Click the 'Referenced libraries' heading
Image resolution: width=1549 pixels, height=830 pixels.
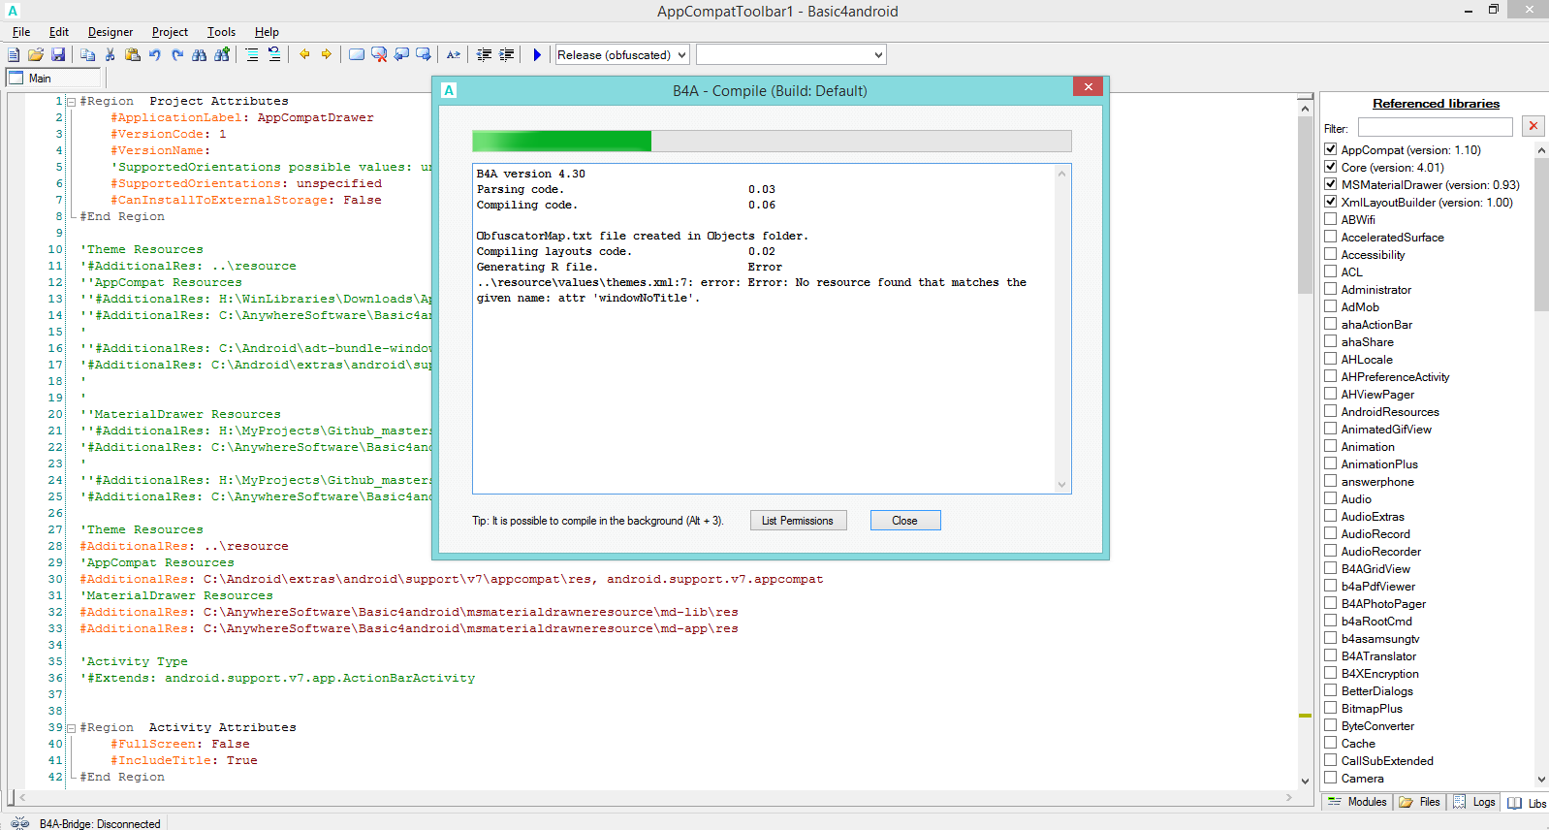point(1436,104)
